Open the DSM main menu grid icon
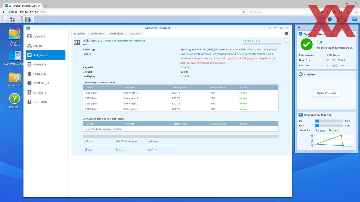This screenshot has height=202, width=360. (12, 20)
